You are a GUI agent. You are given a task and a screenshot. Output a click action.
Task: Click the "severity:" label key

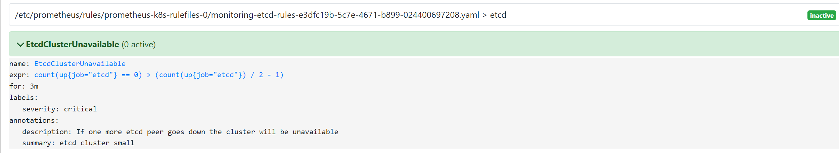41,109
